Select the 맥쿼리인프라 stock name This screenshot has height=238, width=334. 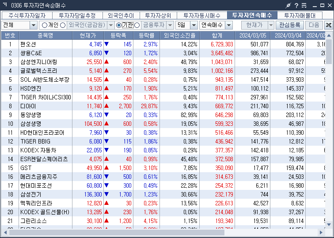coord(36,203)
